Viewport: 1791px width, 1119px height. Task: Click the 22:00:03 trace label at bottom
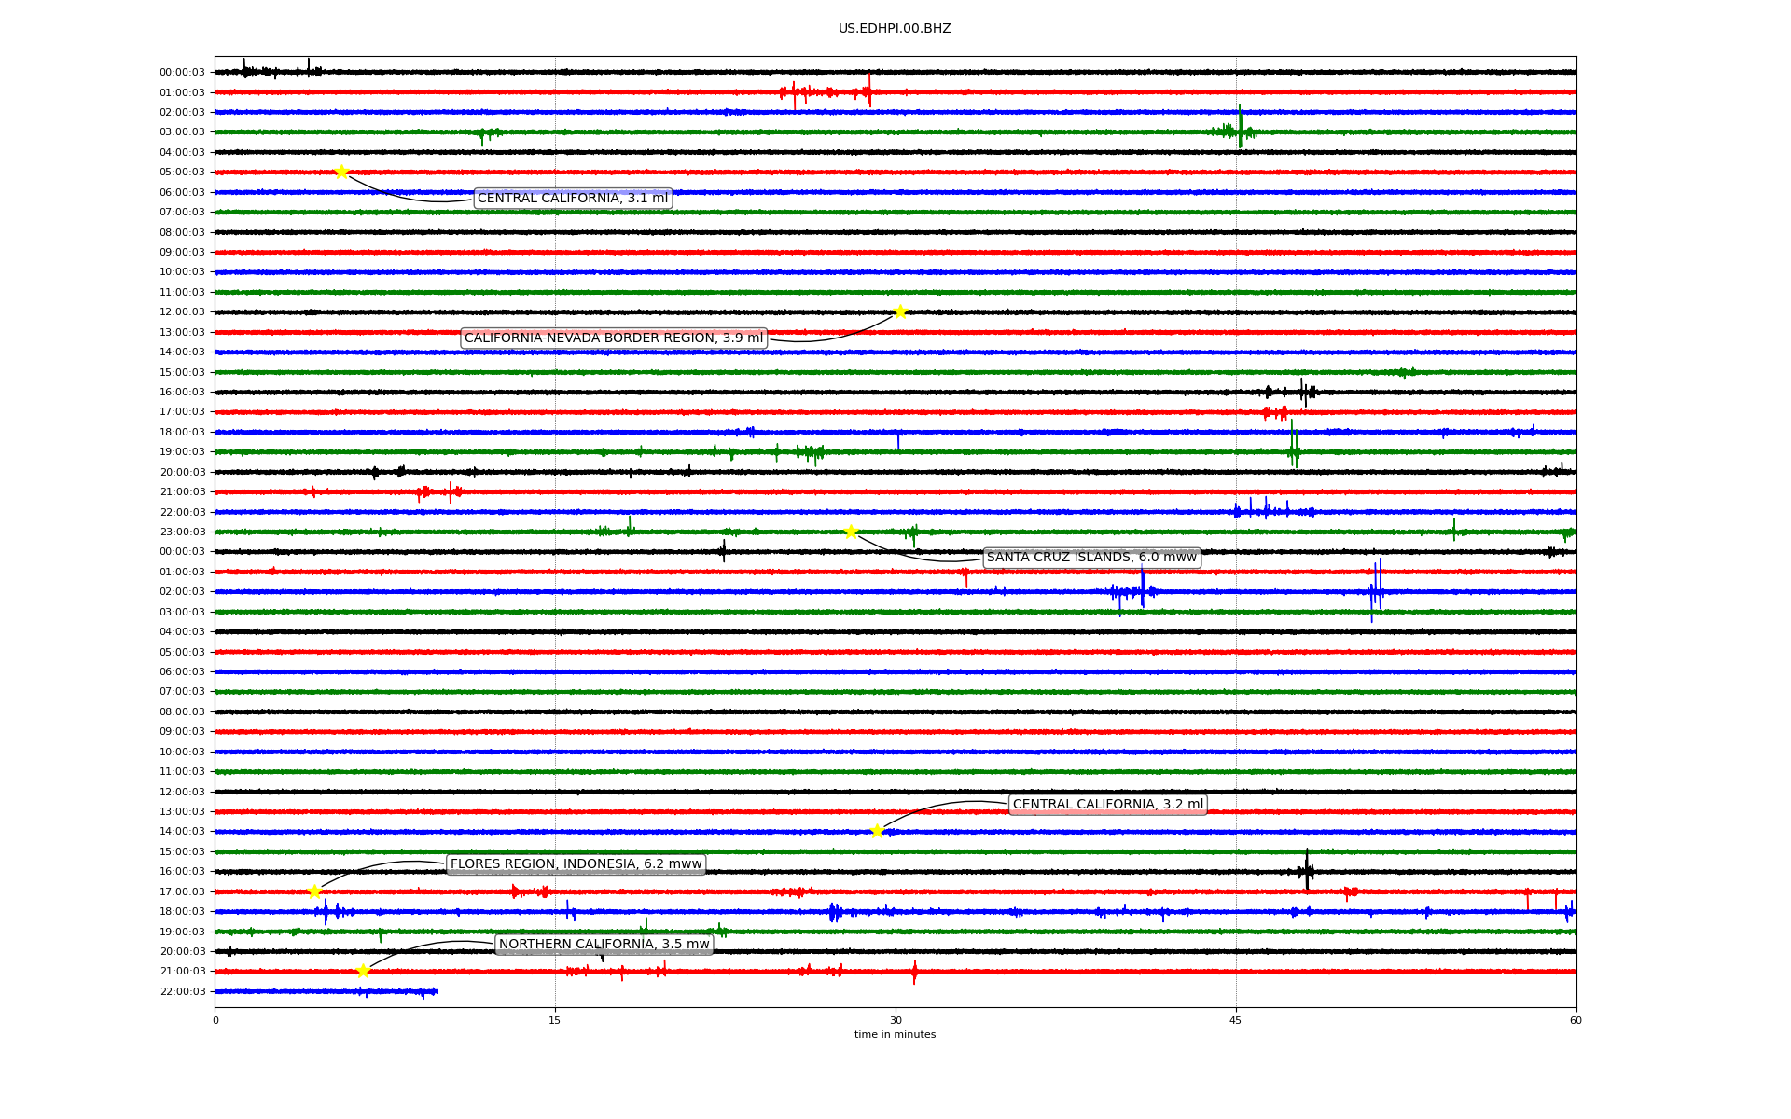[182, 992]
